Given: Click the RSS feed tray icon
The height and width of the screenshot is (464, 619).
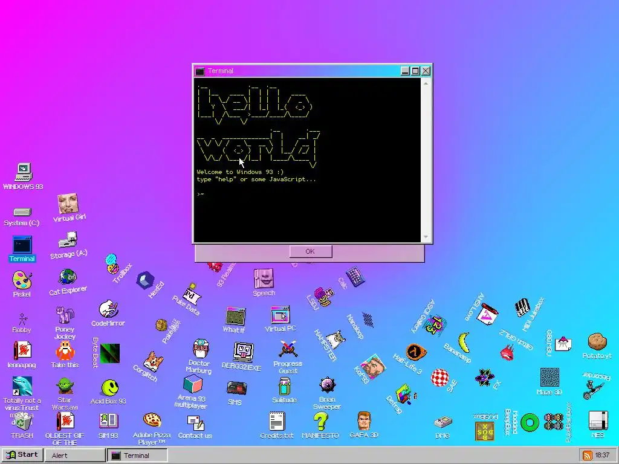Looking at the screenshot, I should 588,456.
